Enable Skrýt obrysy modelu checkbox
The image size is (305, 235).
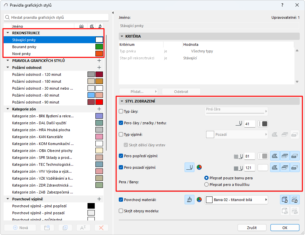121,211
